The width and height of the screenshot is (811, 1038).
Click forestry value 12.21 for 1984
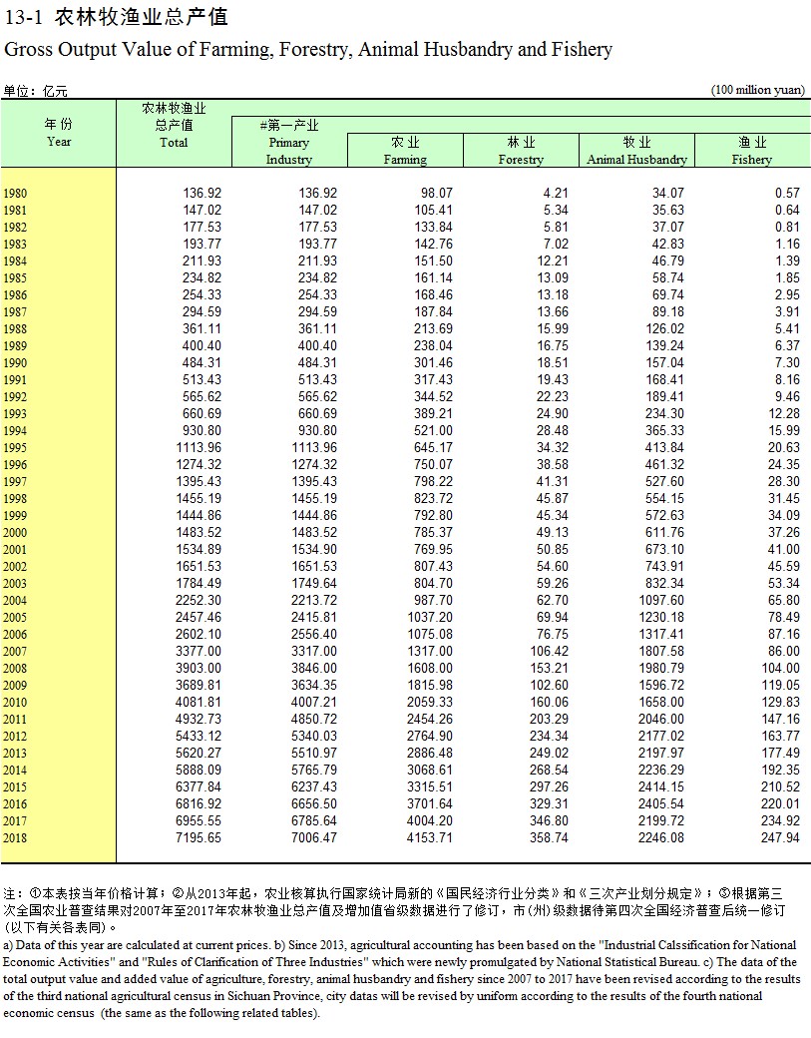point(553,260)
